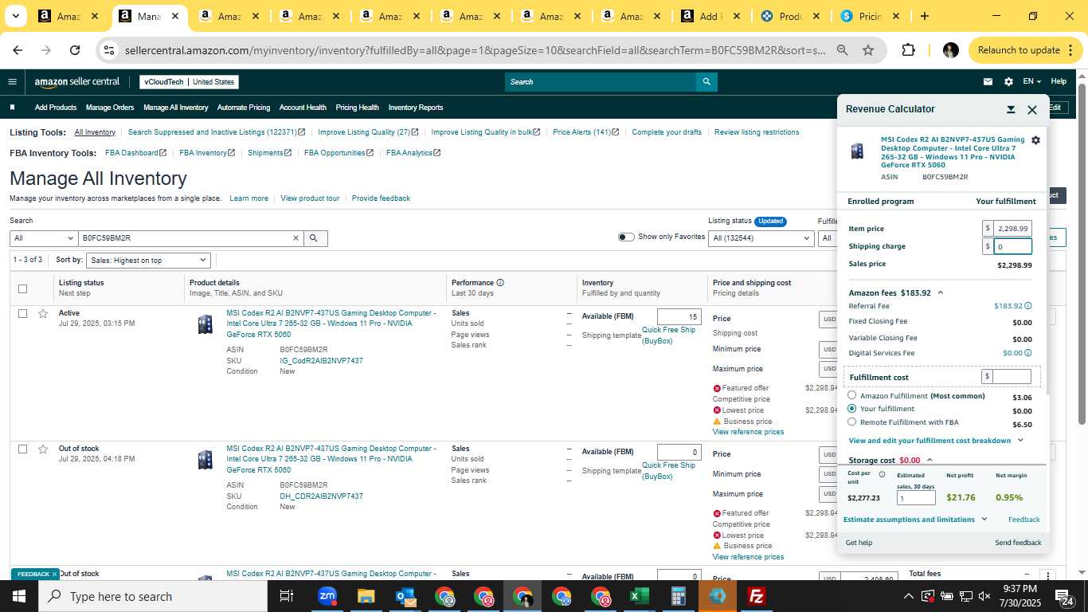Screen dimensions: 1088x612
Task: Open Inventory Reports menu
Action: point(416,108)
